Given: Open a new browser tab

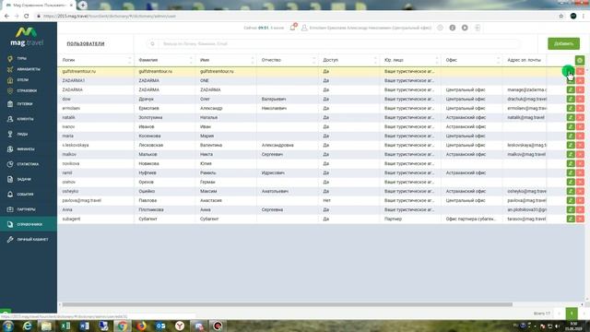Looking at the screenshot, I should (x=83, y=5).
